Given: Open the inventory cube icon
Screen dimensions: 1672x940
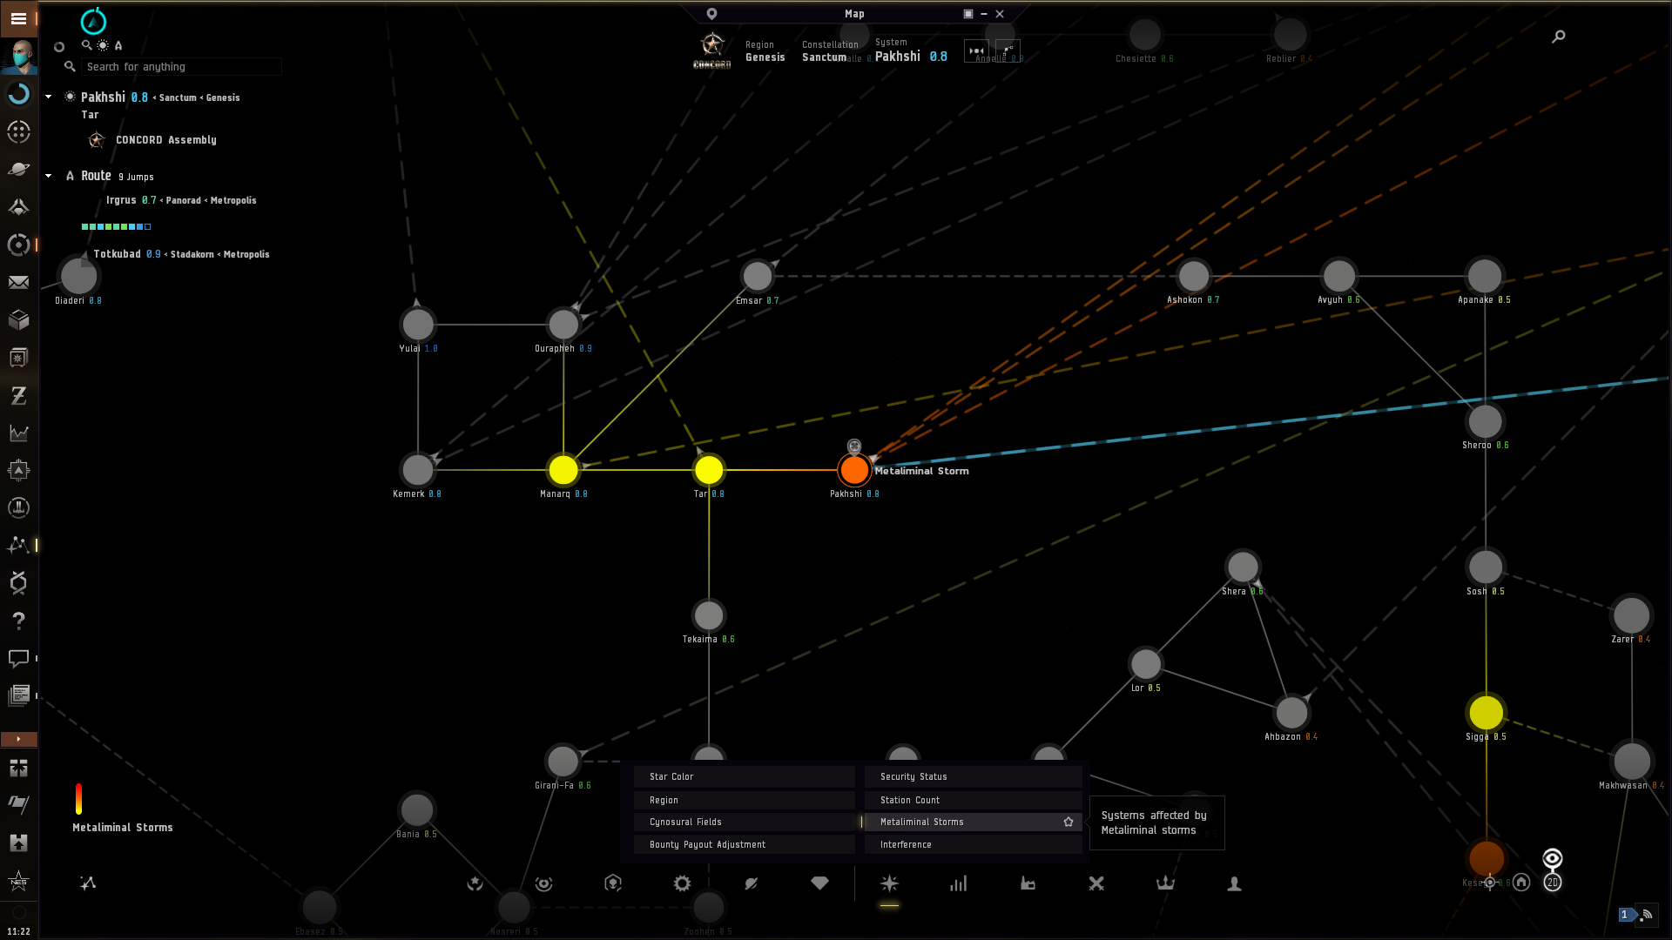Looking at the screenshot, I should click(18, 319).
